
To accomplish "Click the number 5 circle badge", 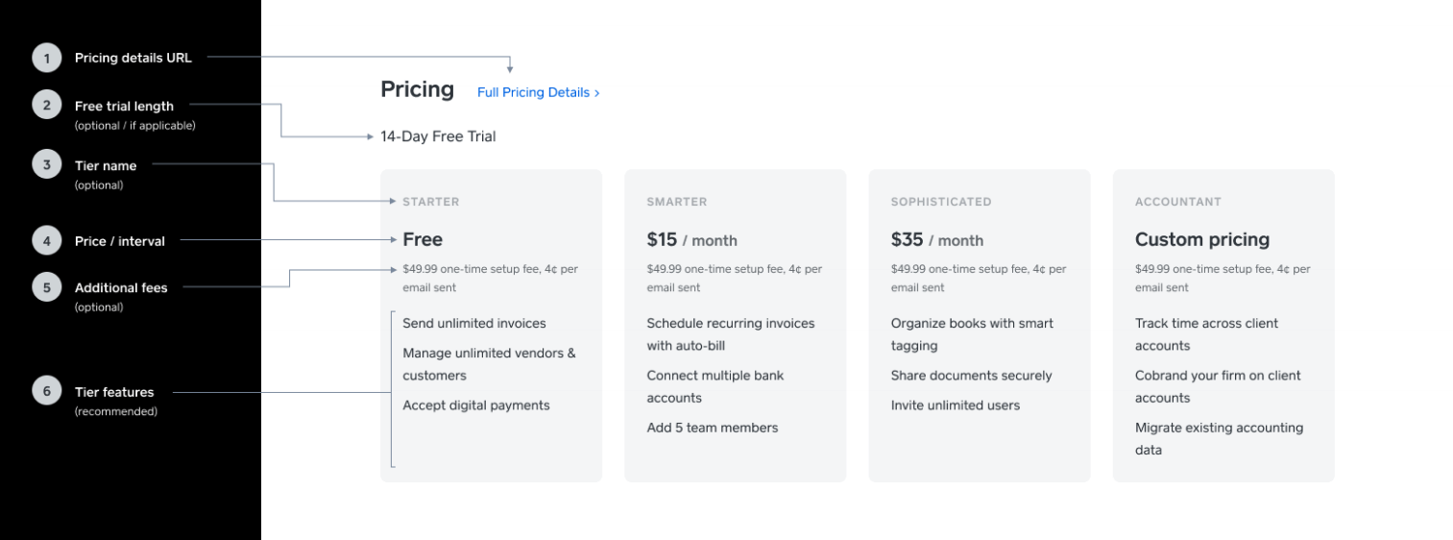I will [x=46, y=286].
